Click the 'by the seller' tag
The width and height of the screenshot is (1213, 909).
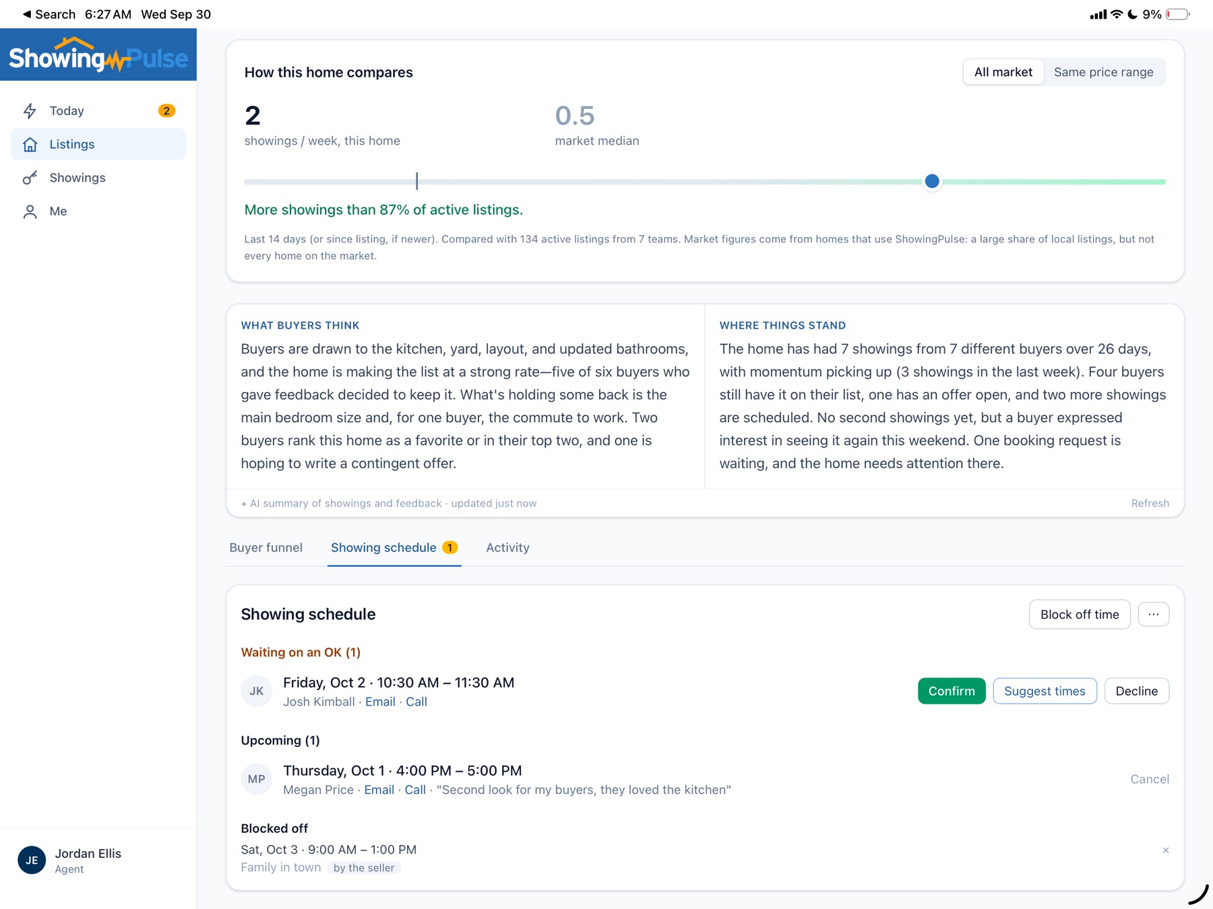pos(364,868)
